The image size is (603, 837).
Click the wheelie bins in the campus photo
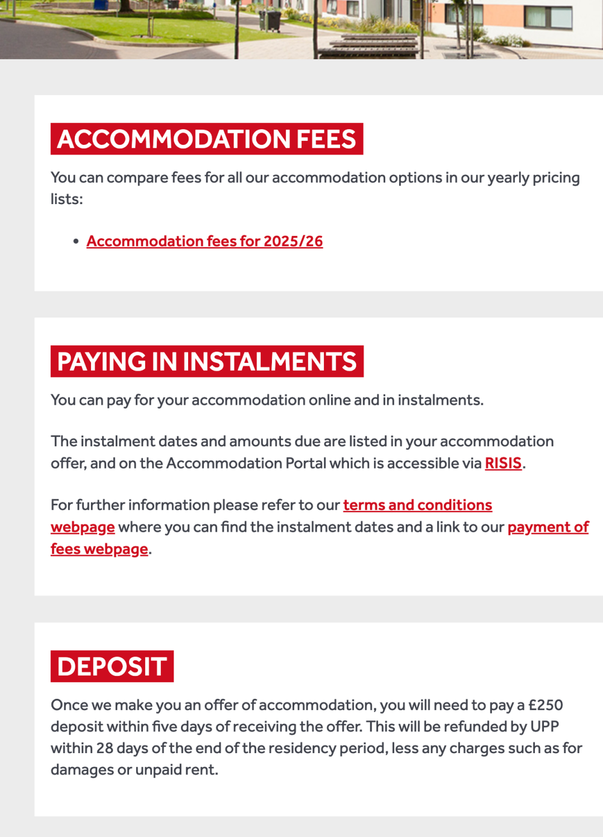point(270,21)
